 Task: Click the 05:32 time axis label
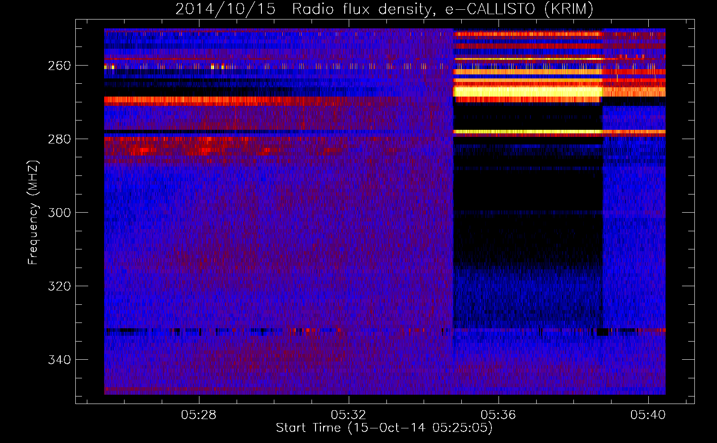348,415
